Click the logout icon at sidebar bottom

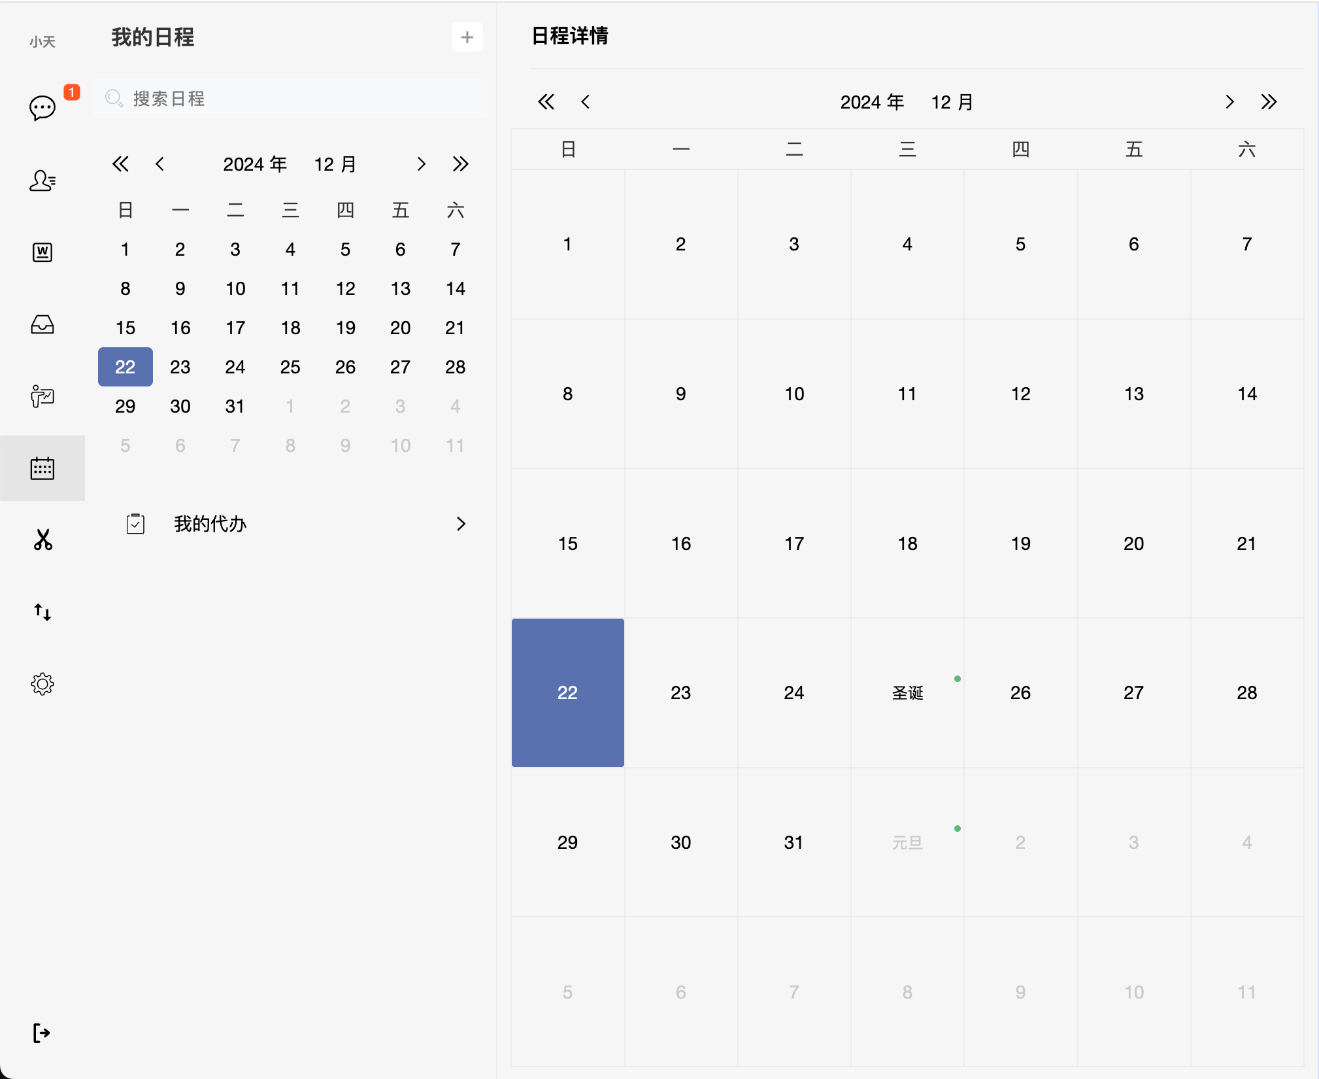click(41, 1033)
